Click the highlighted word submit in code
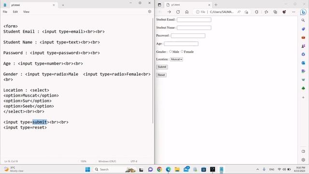 (40, 122)
